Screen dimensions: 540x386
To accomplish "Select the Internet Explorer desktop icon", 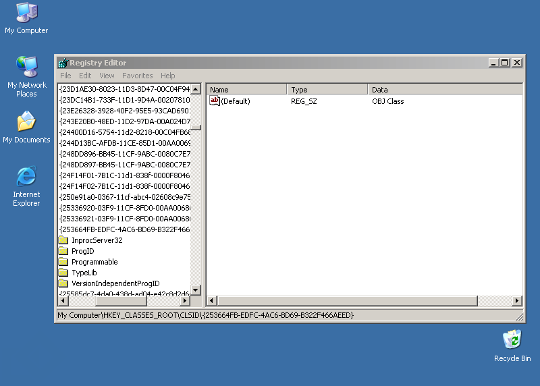I will click(26, 186).
